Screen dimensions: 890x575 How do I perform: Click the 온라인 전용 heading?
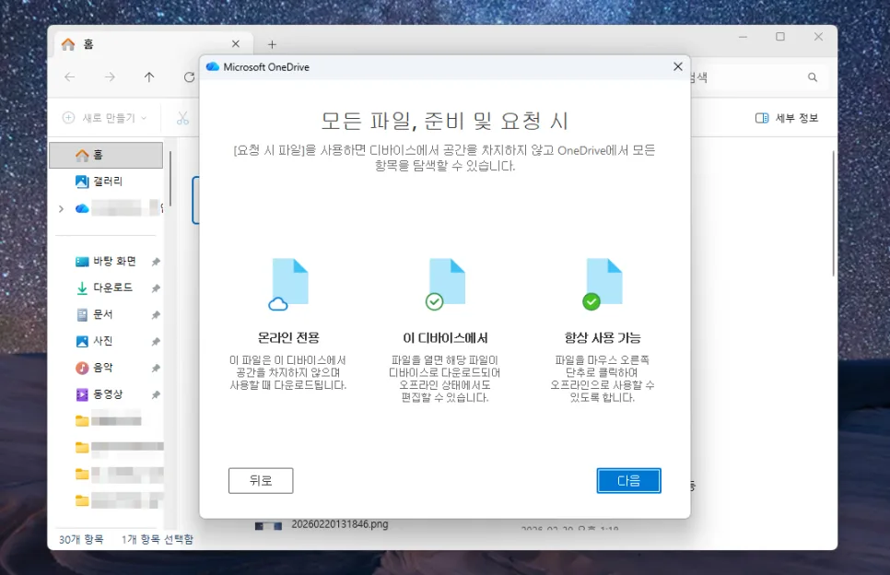coord(288,338)
